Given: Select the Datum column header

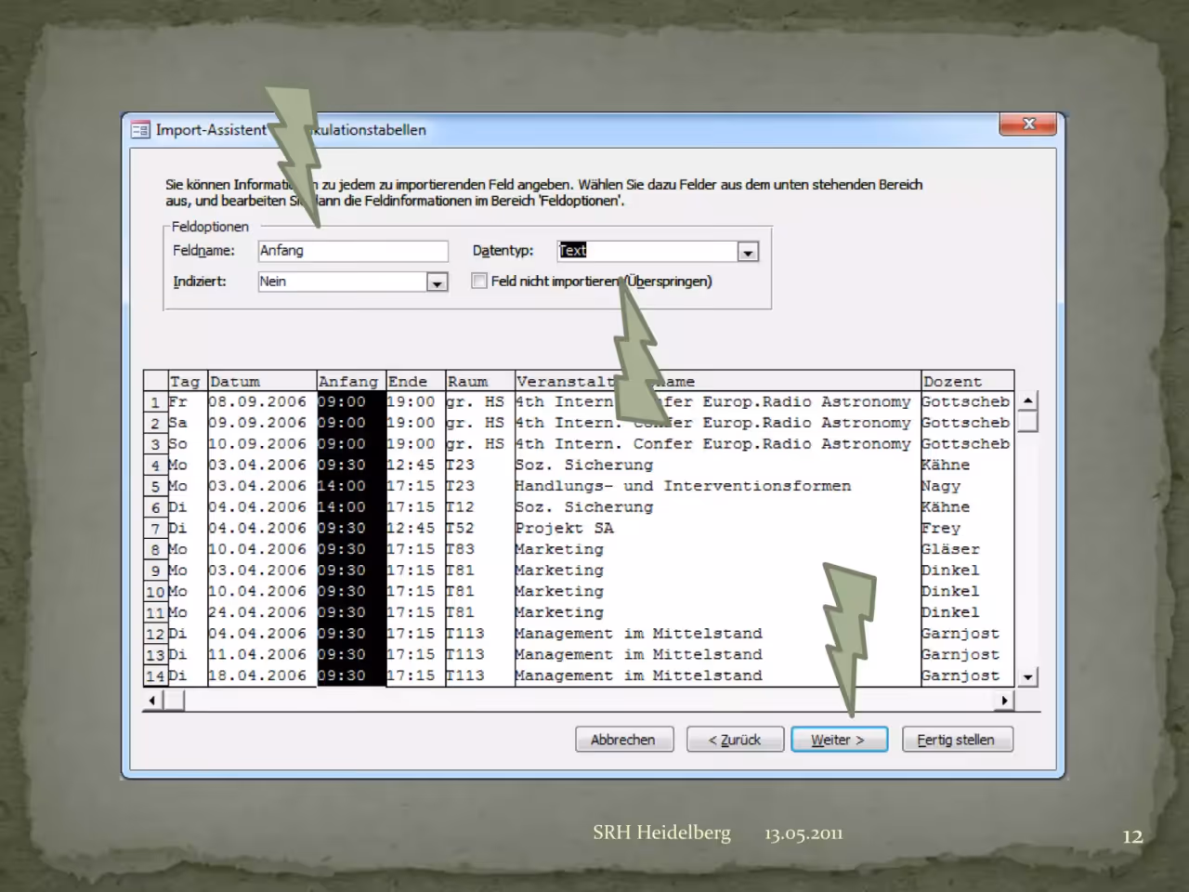Looking at the screenshot, I should point(262,381).
